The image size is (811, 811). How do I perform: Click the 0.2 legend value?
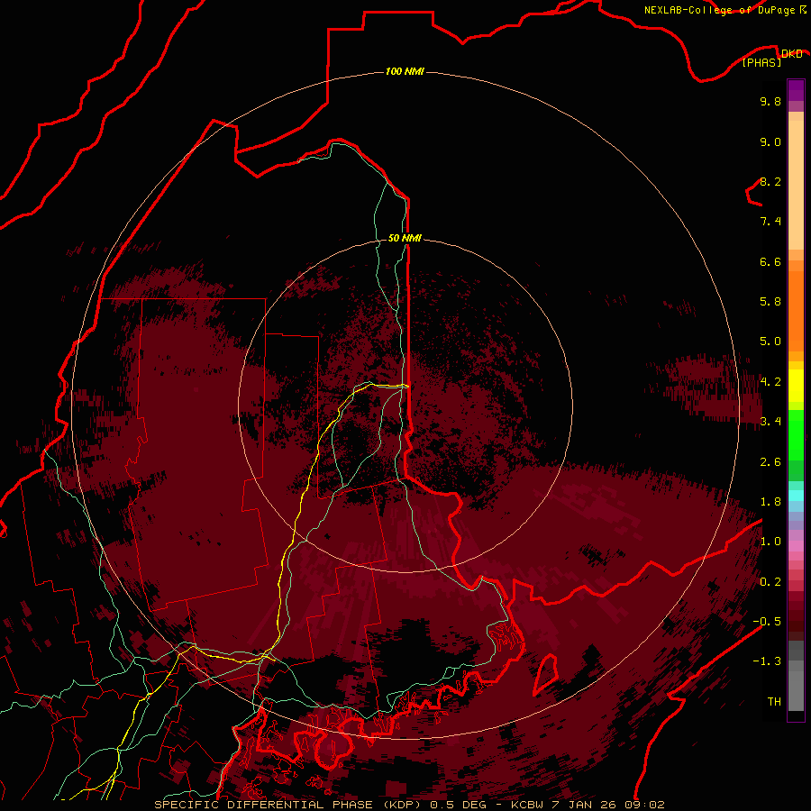[x=770, y=582]
